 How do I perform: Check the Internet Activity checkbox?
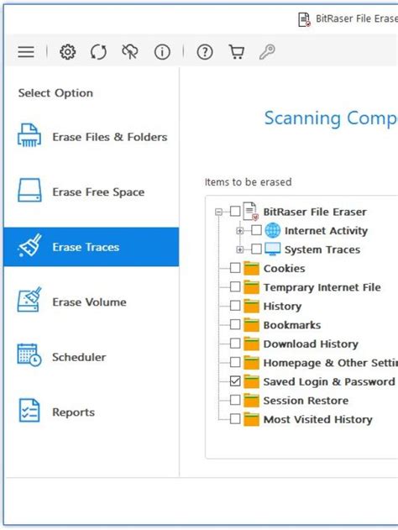[x=256, y=230]
